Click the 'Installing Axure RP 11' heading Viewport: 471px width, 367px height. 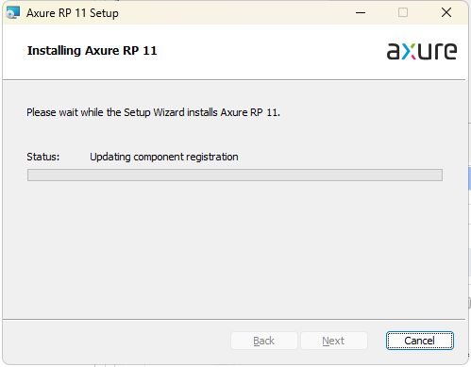(x=92, y=51)
